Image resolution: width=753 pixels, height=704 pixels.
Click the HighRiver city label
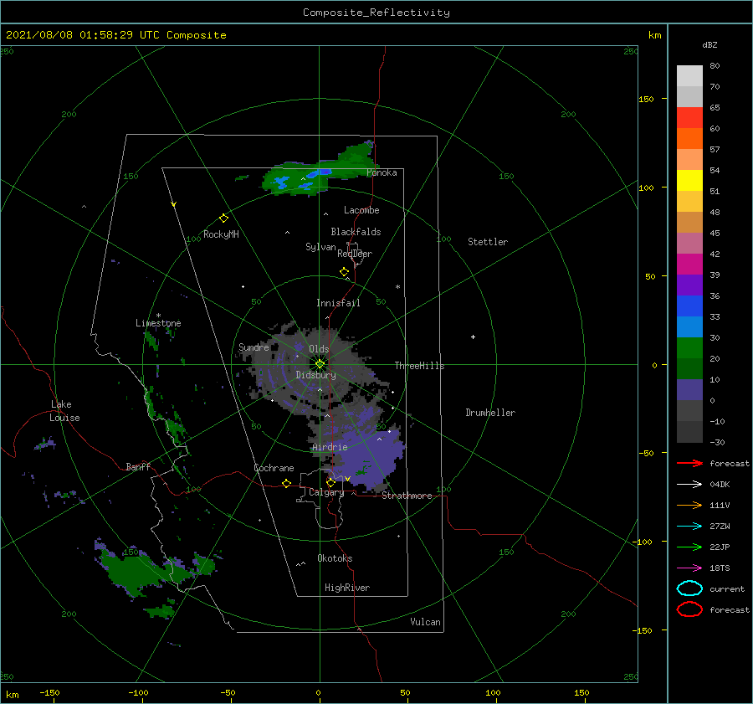click(x=347, y=588)
